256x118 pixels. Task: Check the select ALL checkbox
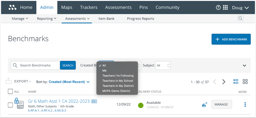tap(10, 91)
